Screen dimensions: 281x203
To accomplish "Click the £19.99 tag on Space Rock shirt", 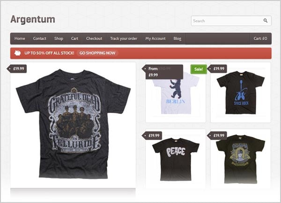I will click(217, 69).
